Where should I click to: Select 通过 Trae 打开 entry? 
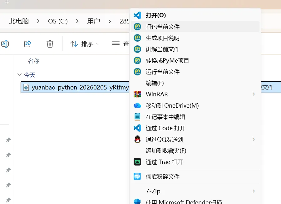pyautogui.click(x=195, y=162)
